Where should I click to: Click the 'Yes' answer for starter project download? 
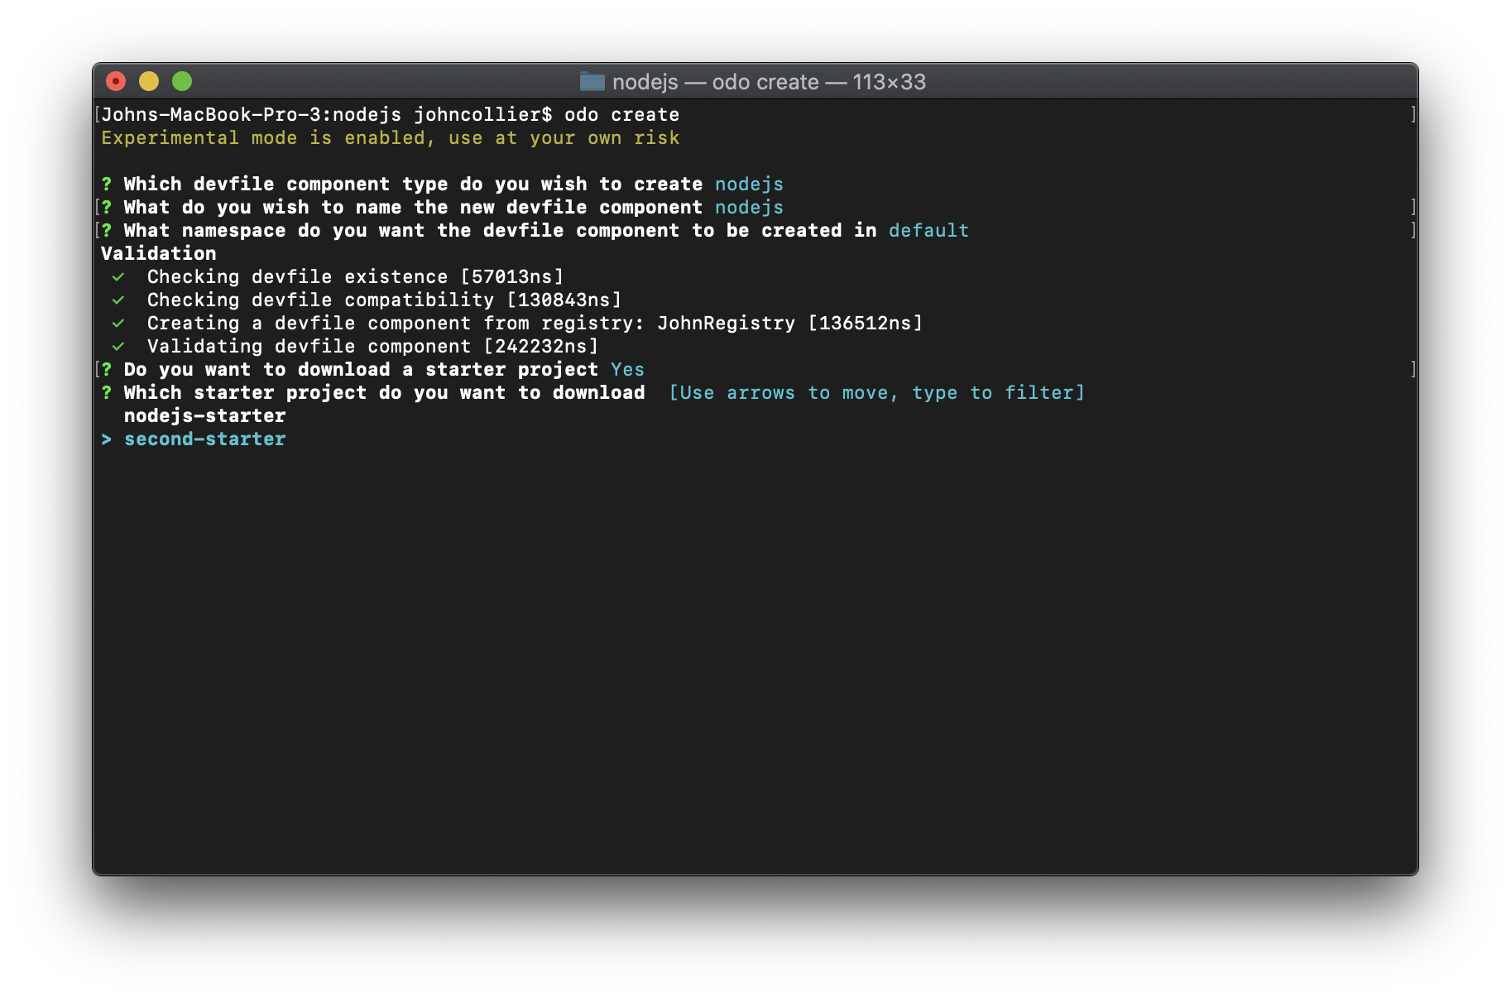[x=627, y=369]
